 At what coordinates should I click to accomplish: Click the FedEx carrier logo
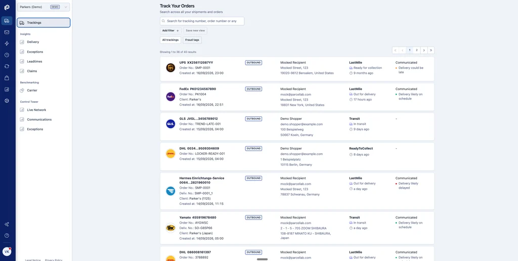[170, 97]
